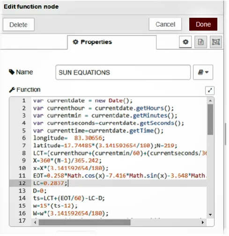Viewport: 229px width, 236px height.
Task: Click line 10 'x=X*(3.141592654/180);'
Action: (71, 168)
